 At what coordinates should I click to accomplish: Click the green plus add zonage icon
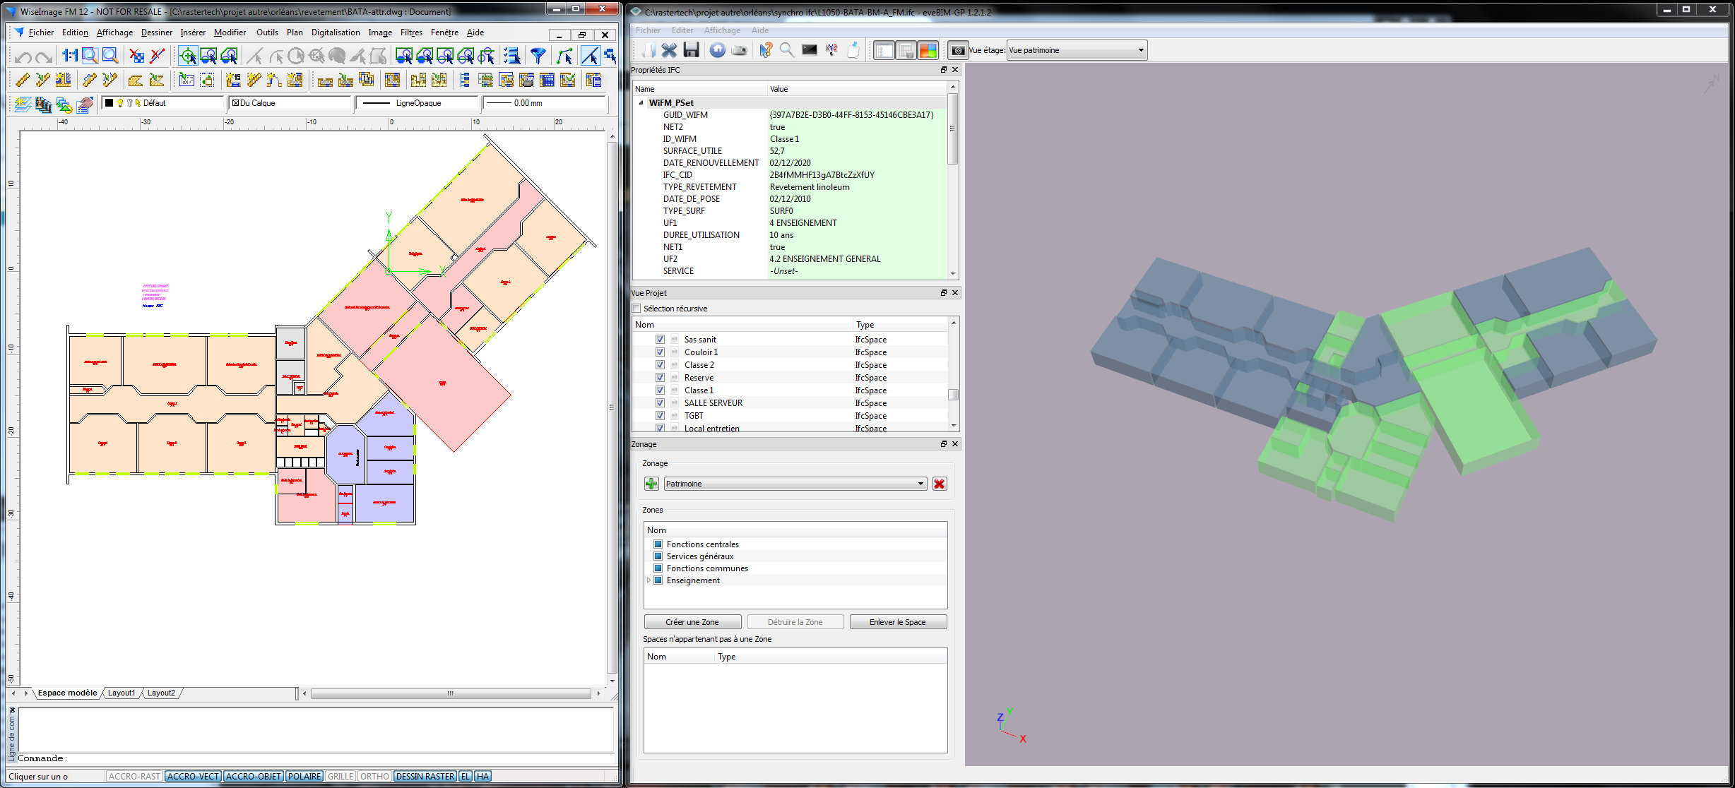[x=651, y=484]
